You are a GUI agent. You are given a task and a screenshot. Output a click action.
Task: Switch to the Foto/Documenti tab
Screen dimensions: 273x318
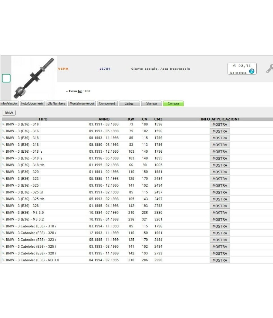(32, 104)
